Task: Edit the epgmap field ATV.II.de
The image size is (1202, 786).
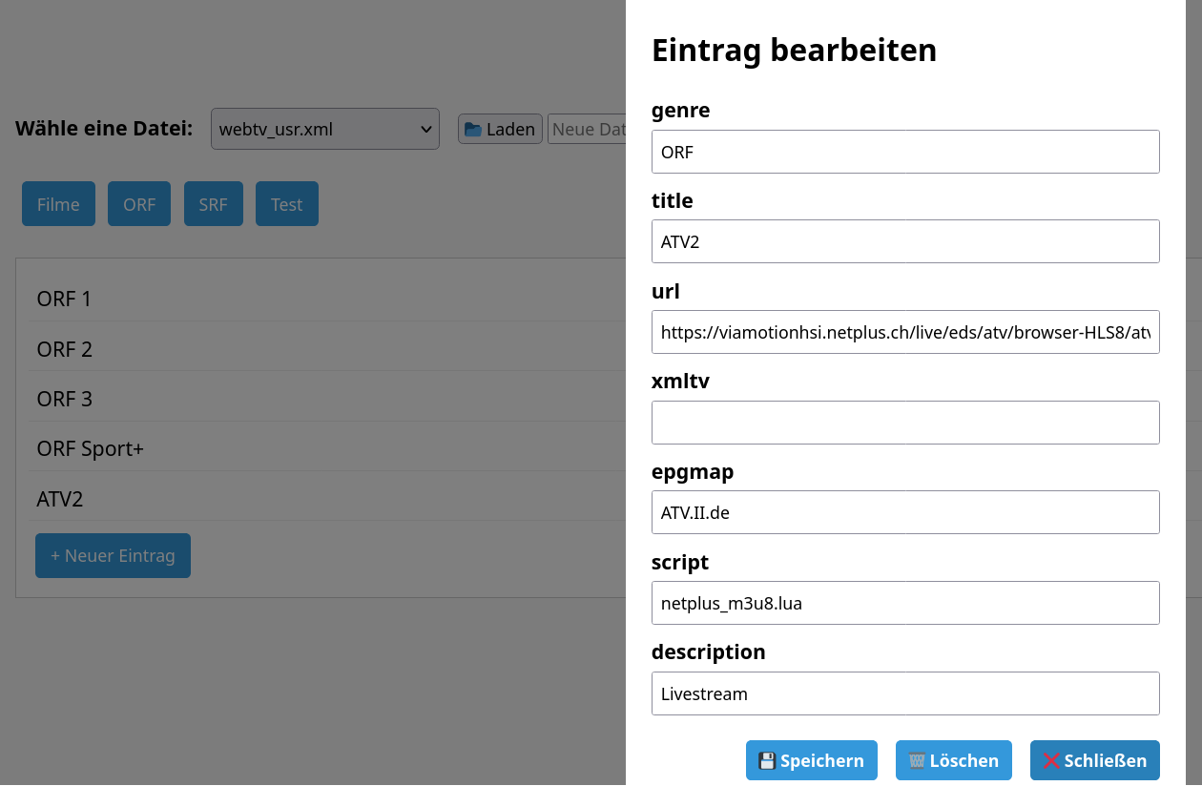Action: [904, 512]
